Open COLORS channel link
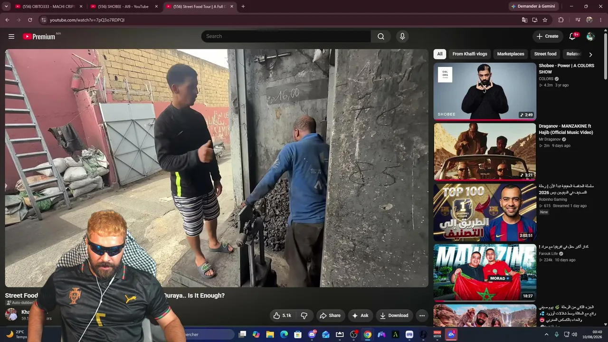This screenshot has width=608, height=342. click(x=546, y=79)
